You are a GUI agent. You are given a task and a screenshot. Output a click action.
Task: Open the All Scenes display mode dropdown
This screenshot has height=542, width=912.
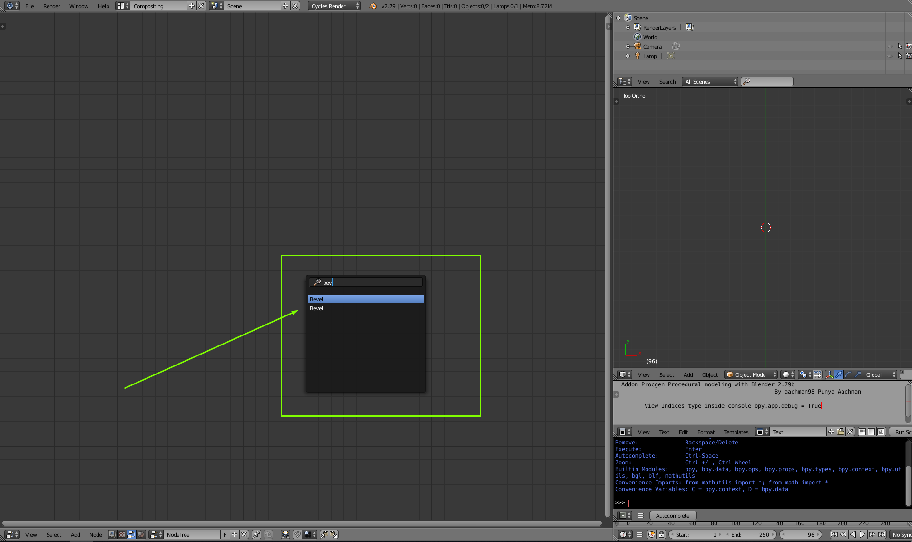coord(710,82)
